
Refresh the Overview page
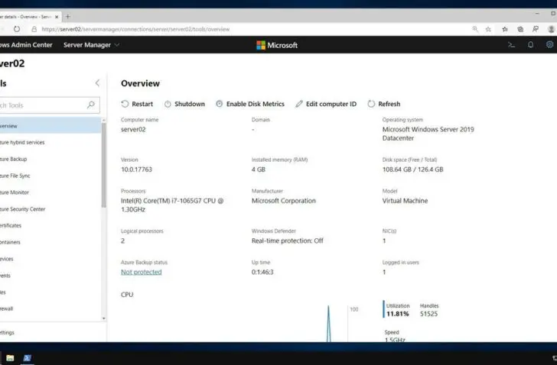pyautogui.click(x=383, y=104)
